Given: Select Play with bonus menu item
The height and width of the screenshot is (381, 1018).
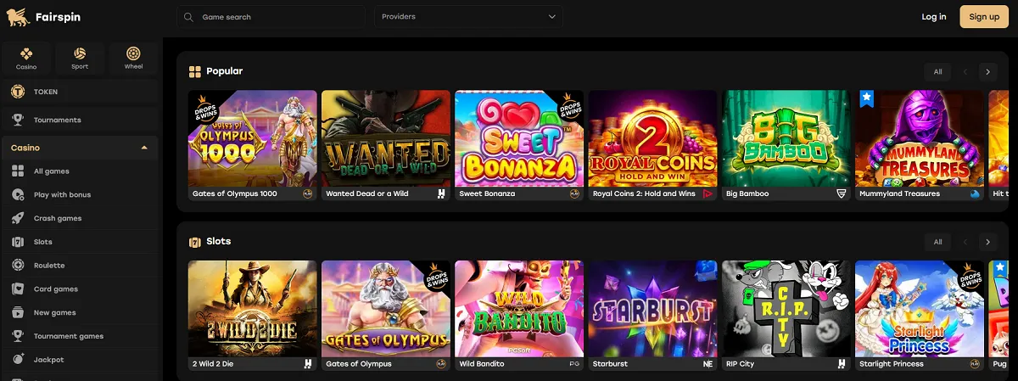Looking at the screenshot, I should 80,195.
